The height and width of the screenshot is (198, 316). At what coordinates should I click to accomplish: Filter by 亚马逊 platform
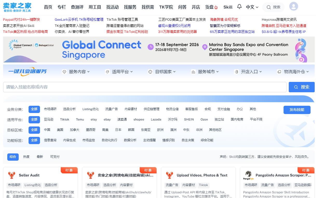(x=49, y=119)
